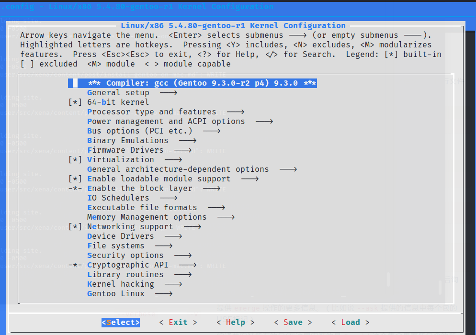Click the arrow after Binary Emulations

pos(188,141)
